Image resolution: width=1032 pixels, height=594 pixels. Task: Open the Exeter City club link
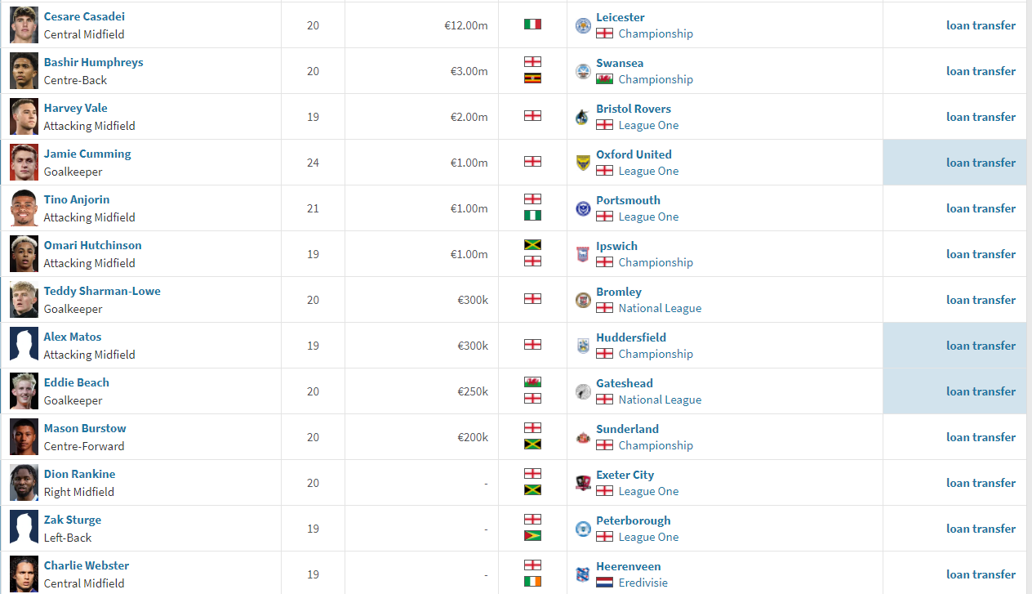click(x=625, y=474)
